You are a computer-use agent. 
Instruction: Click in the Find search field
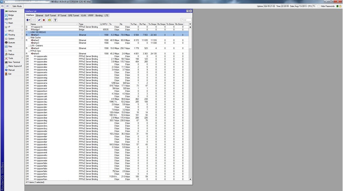pyautogui.click(x=186, y=20)
